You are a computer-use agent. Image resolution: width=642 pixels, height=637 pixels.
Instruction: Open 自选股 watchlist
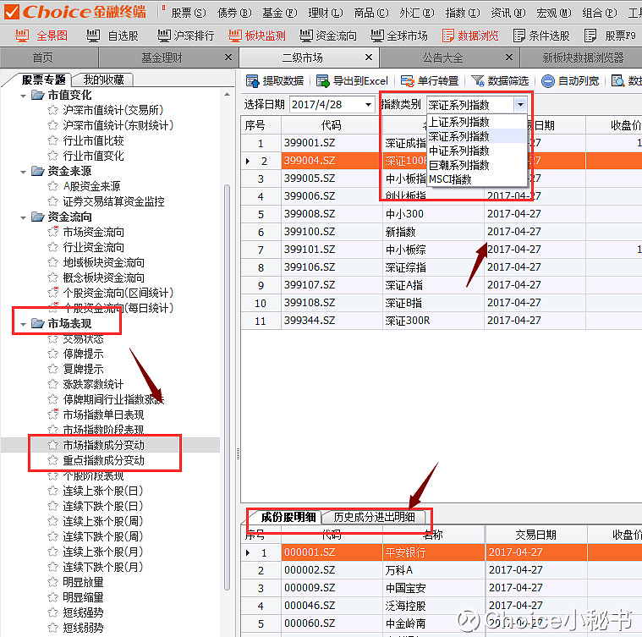[112, 36]
